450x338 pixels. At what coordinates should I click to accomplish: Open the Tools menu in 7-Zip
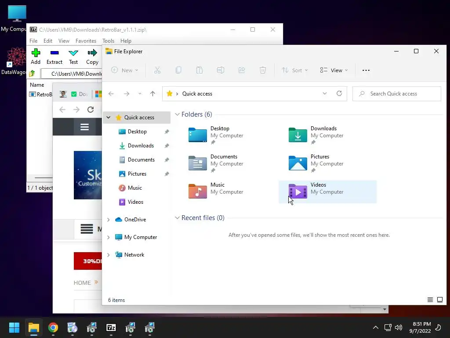pyautogui.click(x=108, y=41)
